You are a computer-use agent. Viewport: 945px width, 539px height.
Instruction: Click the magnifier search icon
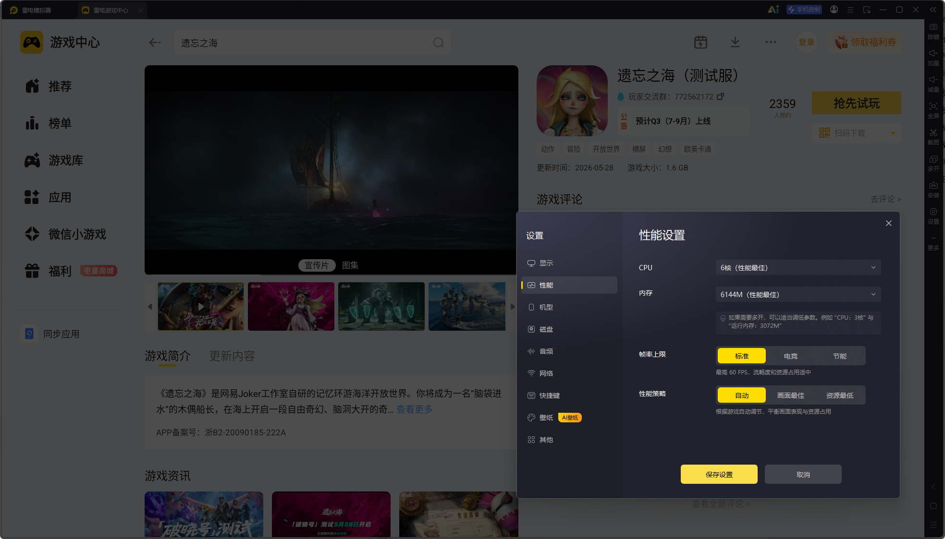click(438, 43)
